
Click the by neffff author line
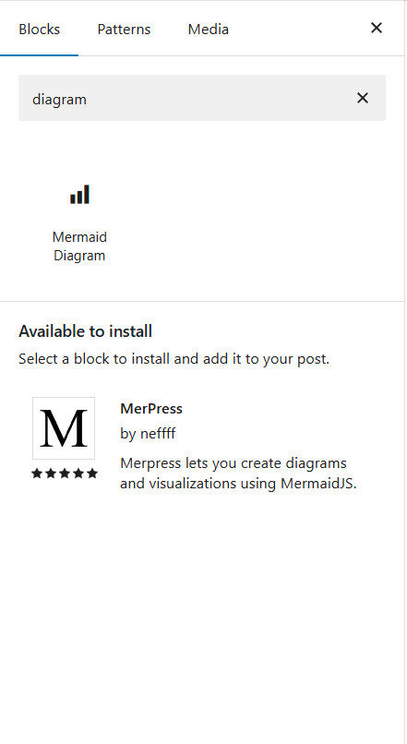point(148,434)
